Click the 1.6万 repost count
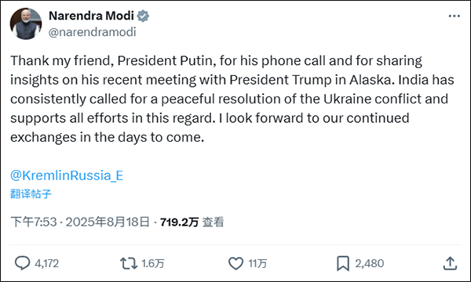Viewport: 471px width, 282px height. point(152,263)
